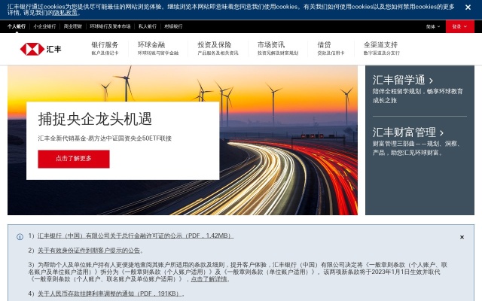Expand the 投资及保险 menu

[217, 48]
